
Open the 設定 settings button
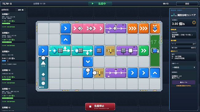(187, 4)
